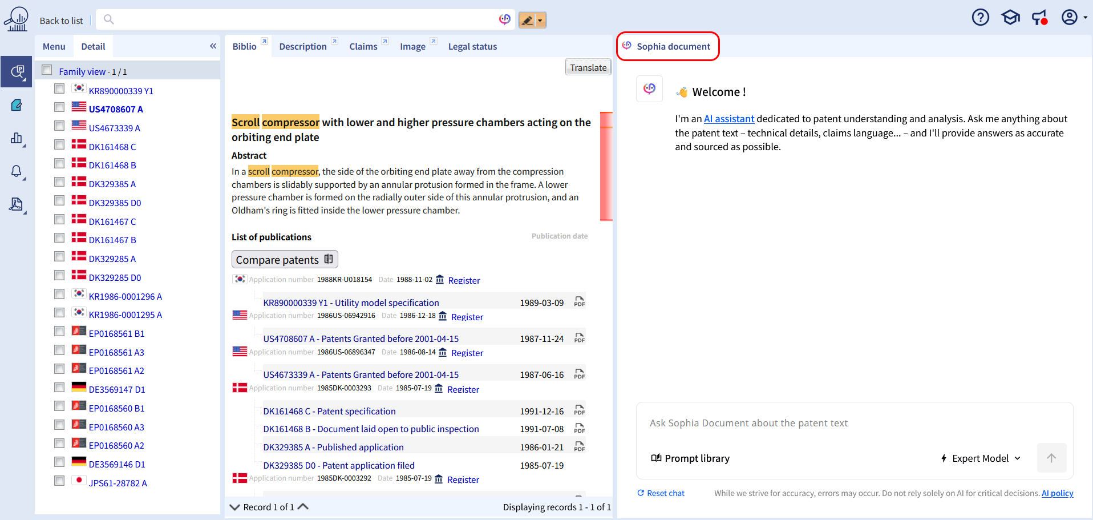Click Reset chat link
Image resolution: width=1093 pixels, height=520 pixels.
pos(661,493)
